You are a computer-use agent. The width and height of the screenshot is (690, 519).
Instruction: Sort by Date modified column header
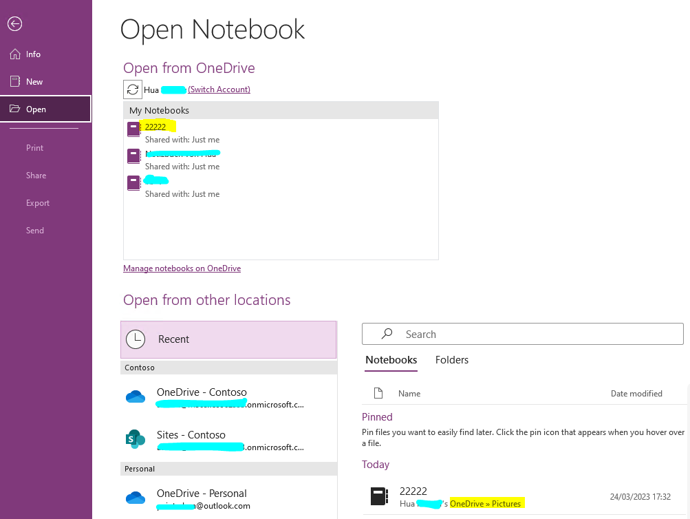pyautogui.click(x=636, y=394)
